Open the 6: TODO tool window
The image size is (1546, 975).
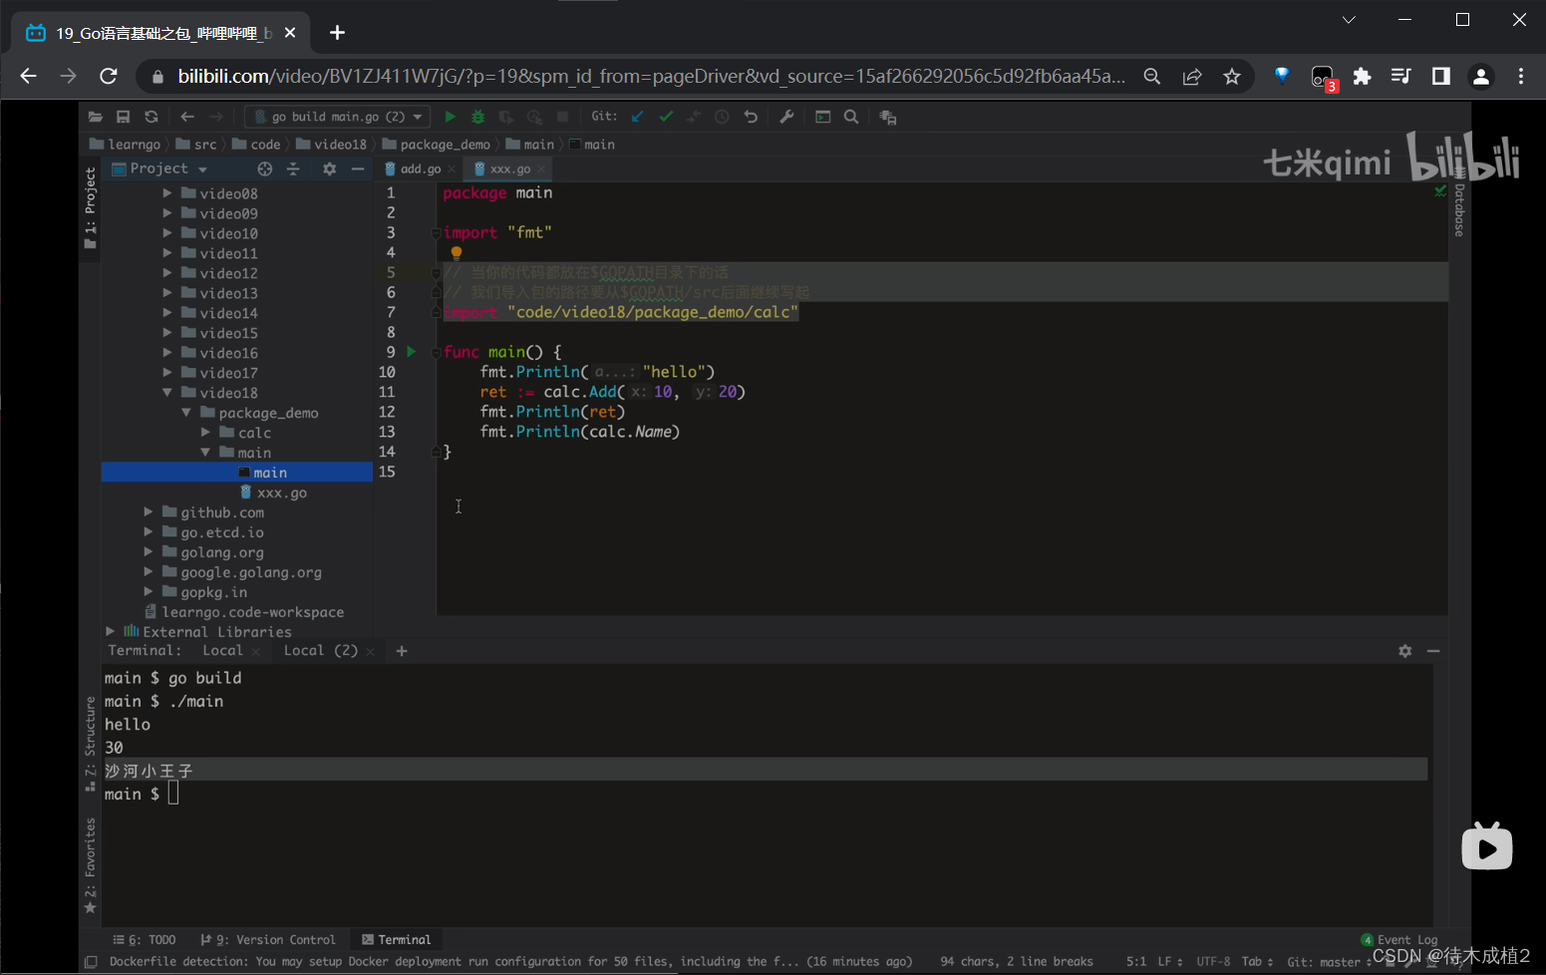pyautogui.click(x=145, y=940)
